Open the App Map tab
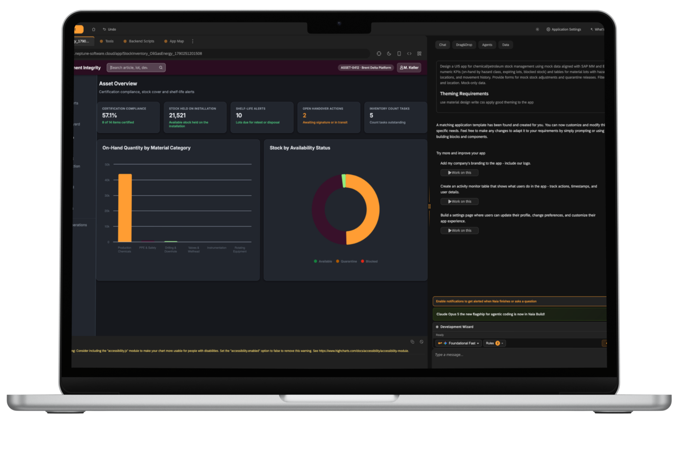The image size is (680, 466). pos(174,41)
